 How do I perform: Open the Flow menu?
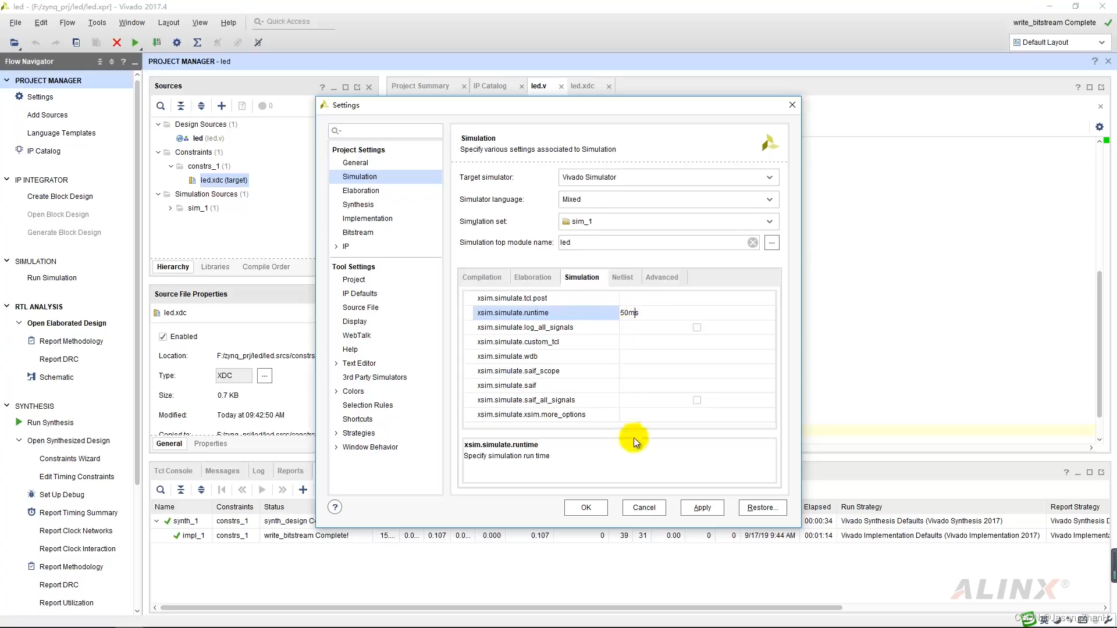pos(67,23)
